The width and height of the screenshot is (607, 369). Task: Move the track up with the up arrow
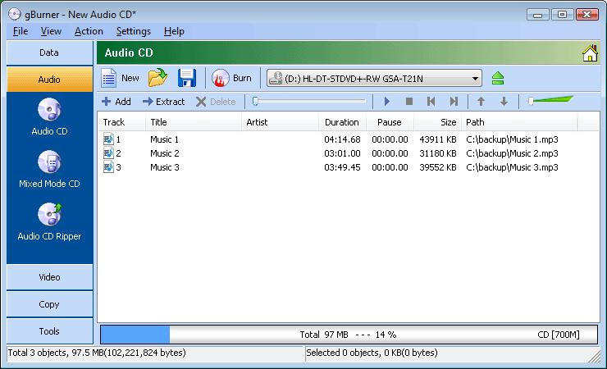pyautogui.click(x=481, y=102)
